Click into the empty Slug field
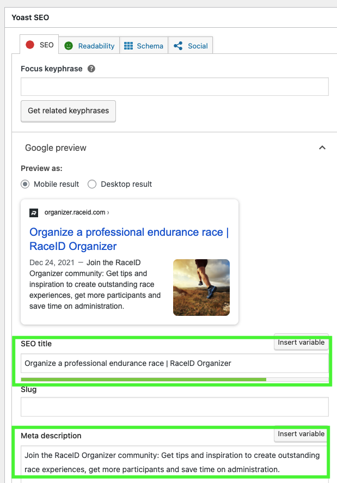The height and width of the screenshot is (483, 337). pyautogui.click(x=175, y=407)
